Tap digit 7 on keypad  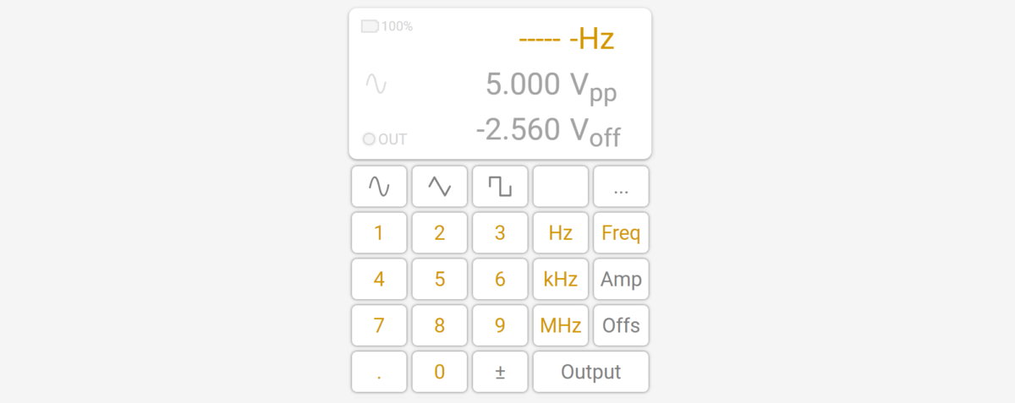(379, 325)
